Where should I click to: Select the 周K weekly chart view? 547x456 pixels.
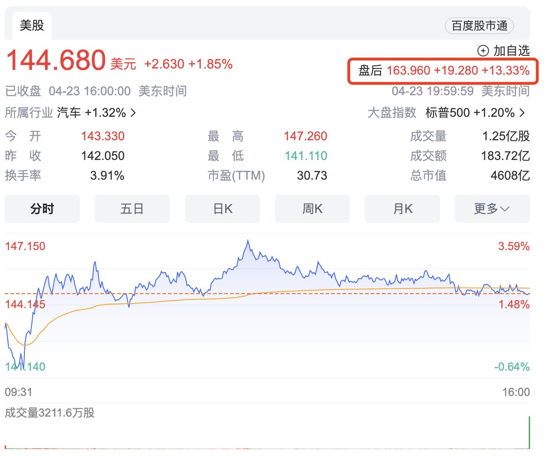[312, 209]
